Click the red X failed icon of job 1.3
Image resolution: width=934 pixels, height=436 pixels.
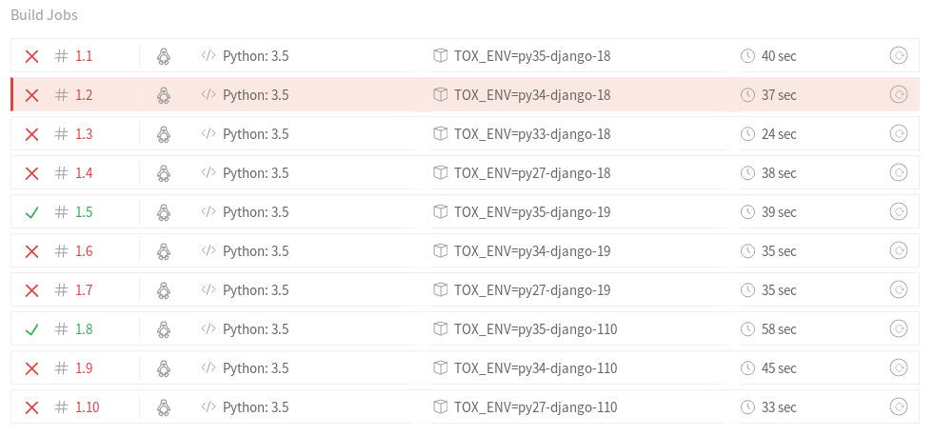point(31,134)
